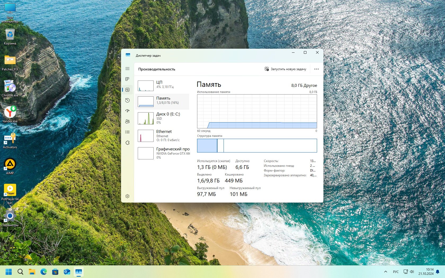Select the Performance sidebar icon

pyautogui.click(x=127, y=90)
